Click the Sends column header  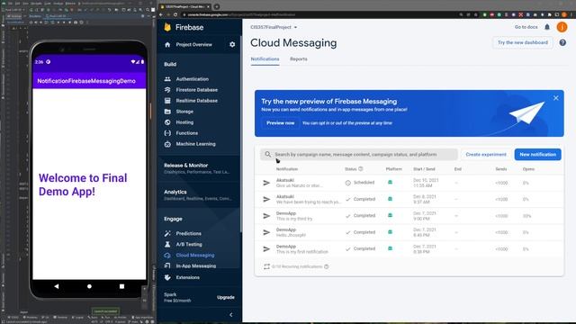[x=501, y=169]
